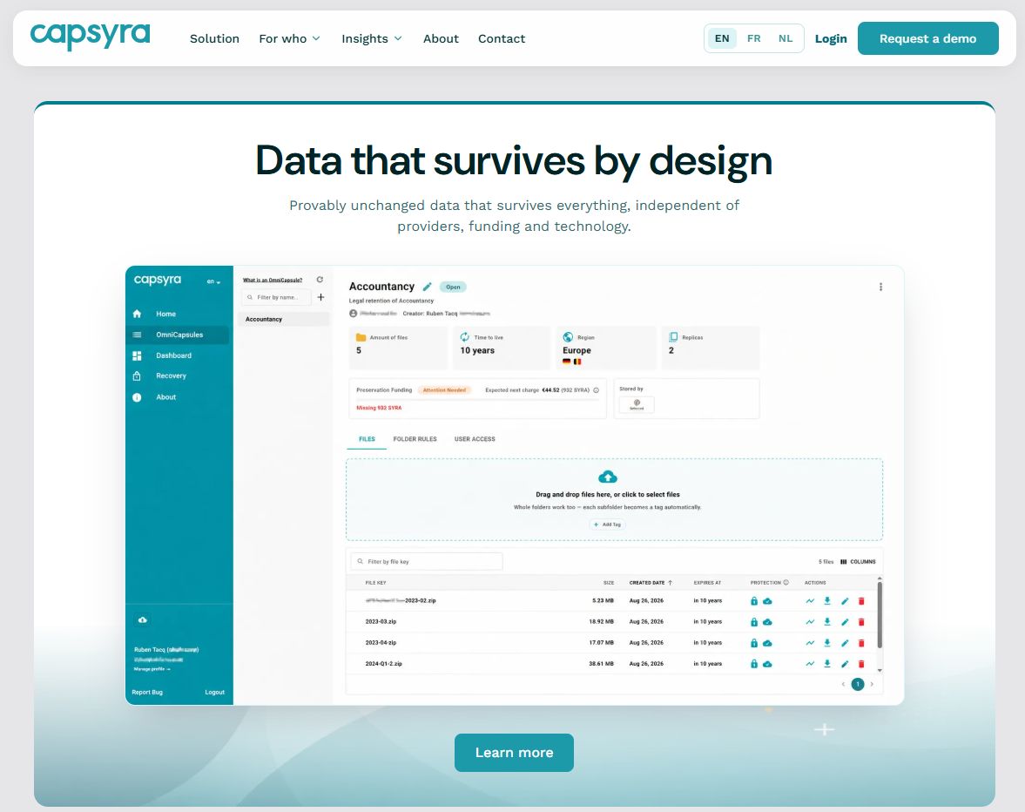Click the plus icon to add an OmniCapsule

321,297
